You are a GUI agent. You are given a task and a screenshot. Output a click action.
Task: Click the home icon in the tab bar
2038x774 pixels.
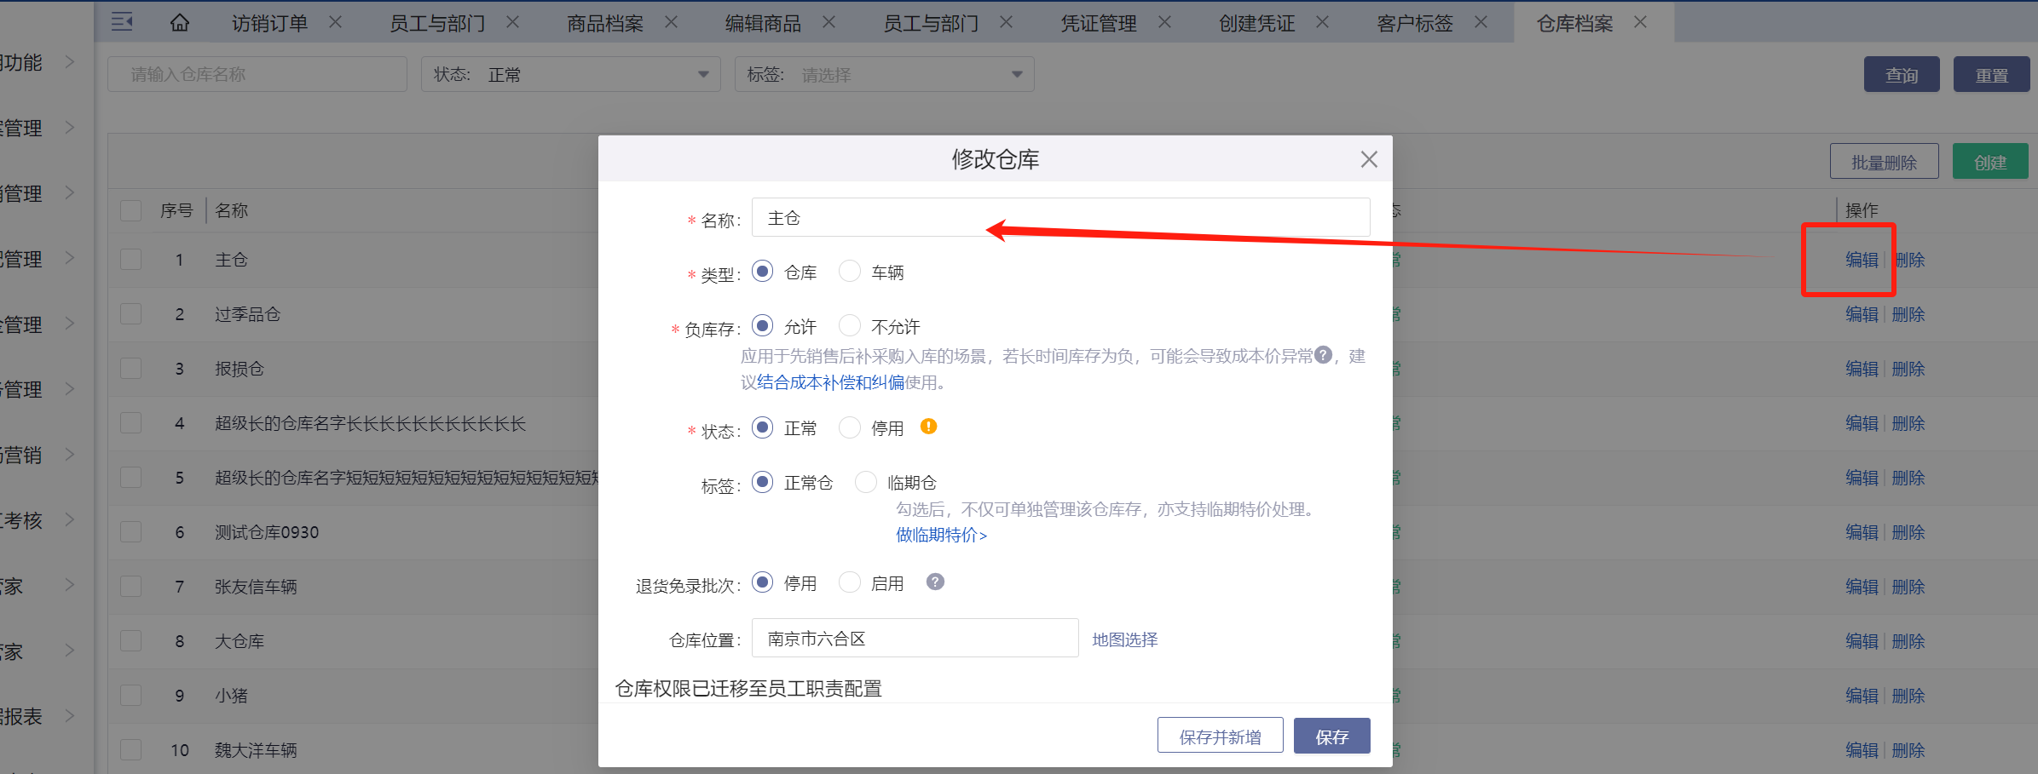[180, 23]
